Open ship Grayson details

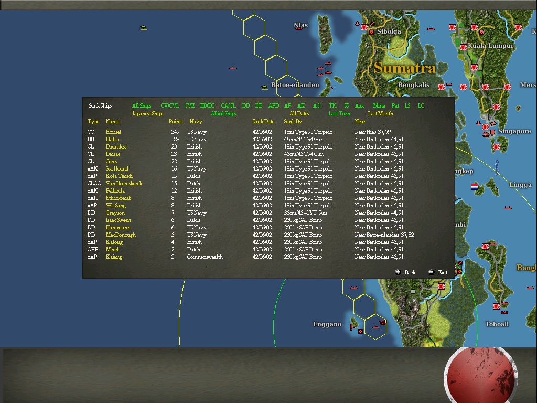tap(115, 213)
